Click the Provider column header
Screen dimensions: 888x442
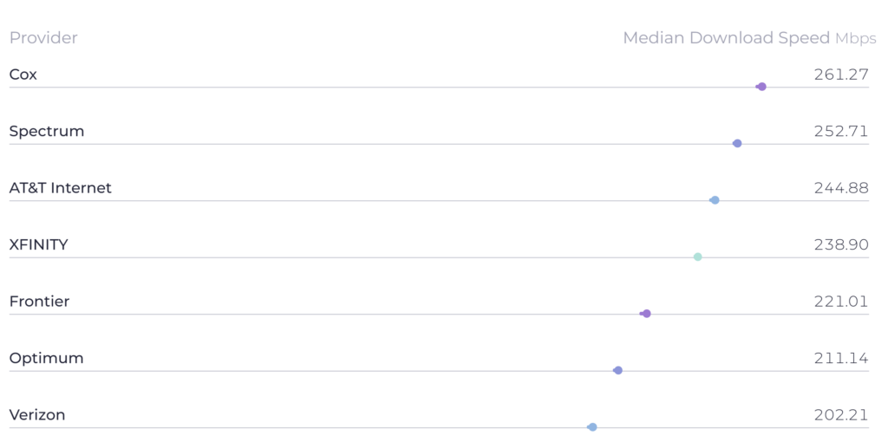43,38
